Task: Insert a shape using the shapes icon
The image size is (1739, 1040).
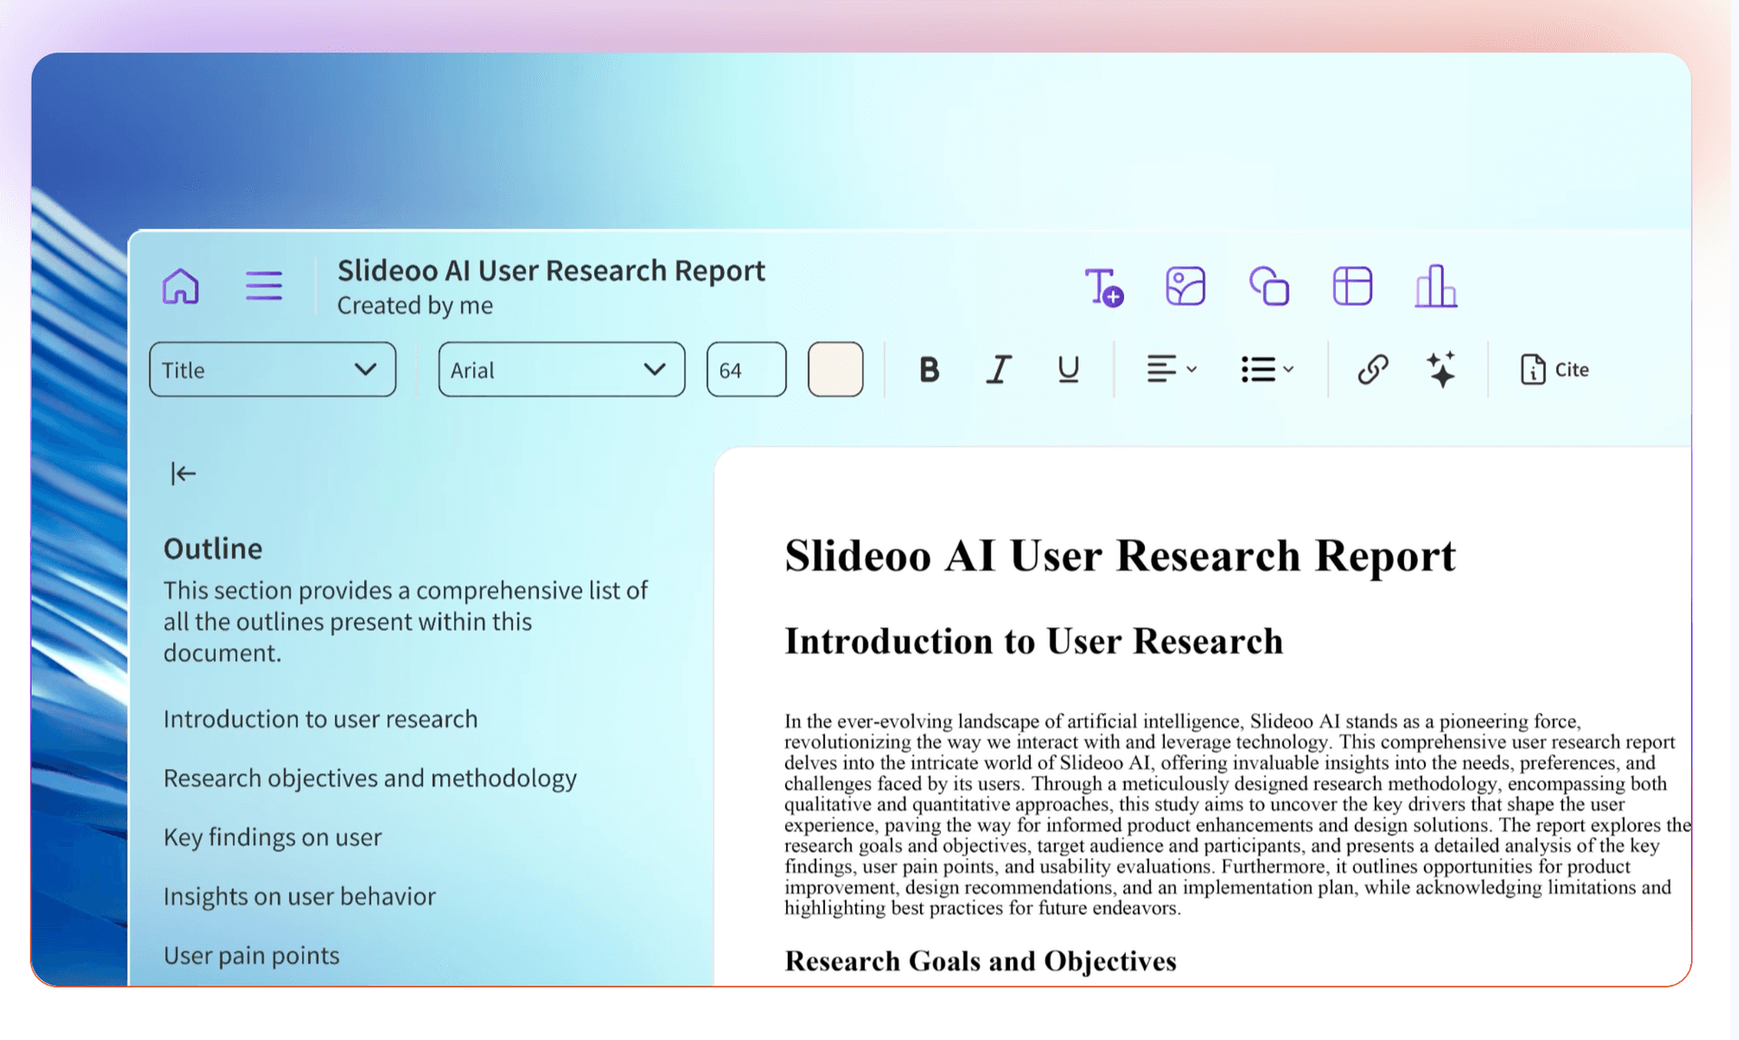Action: point(1269,286)
